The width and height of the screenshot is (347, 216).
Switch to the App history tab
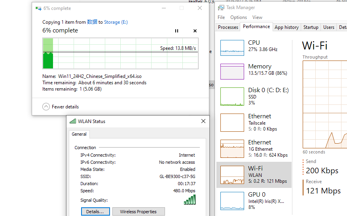286,27
